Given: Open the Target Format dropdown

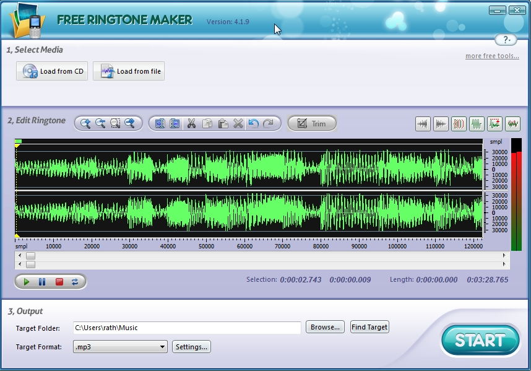Looking at the screenshot, I should coord(120,347).
